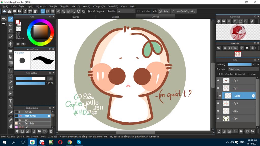The height and width of the screenshot is (146, 260).
Task: Open the cloud icon in top toolbar
Action: click(4, 11)
